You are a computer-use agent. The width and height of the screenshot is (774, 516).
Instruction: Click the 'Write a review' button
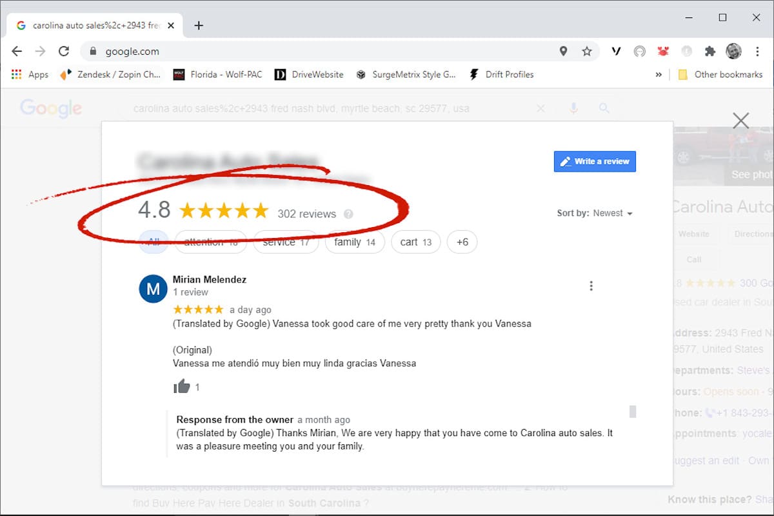coord(594,161)
